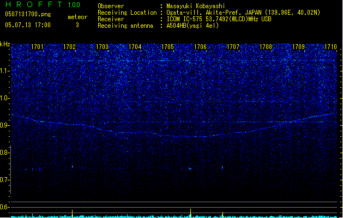
Task: Click the kHz axis unit label
Action: point(5,44)
